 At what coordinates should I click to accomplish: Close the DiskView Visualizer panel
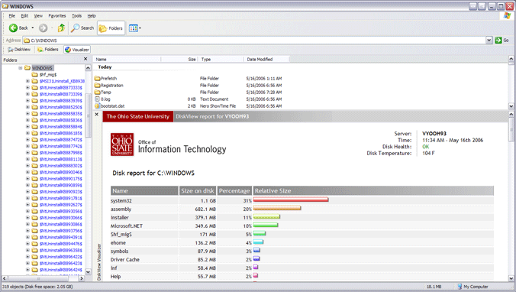click(x=97, y=115)
